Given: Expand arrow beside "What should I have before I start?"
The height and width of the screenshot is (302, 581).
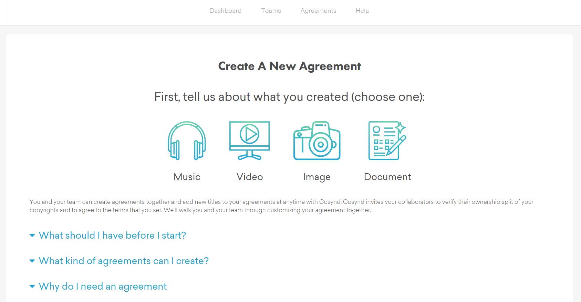Looking at the screenshot, I should point(32,236).
